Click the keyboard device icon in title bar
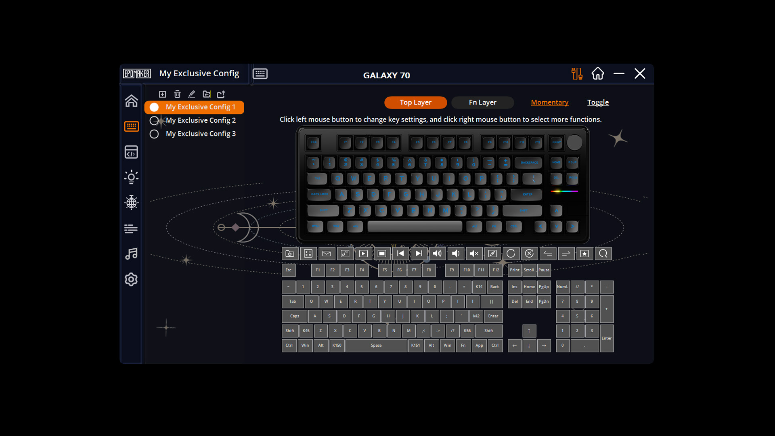This screenshot has height=436, width=775. 260,73
